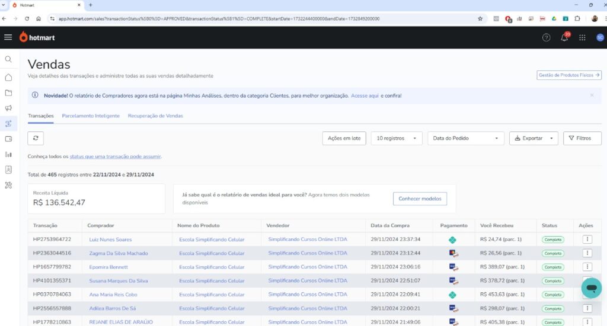Open the sidebar megaphone icon
607x326 pixels.
8,108
